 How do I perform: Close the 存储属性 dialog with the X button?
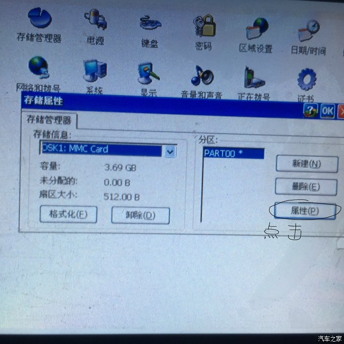tap(341, 112)
